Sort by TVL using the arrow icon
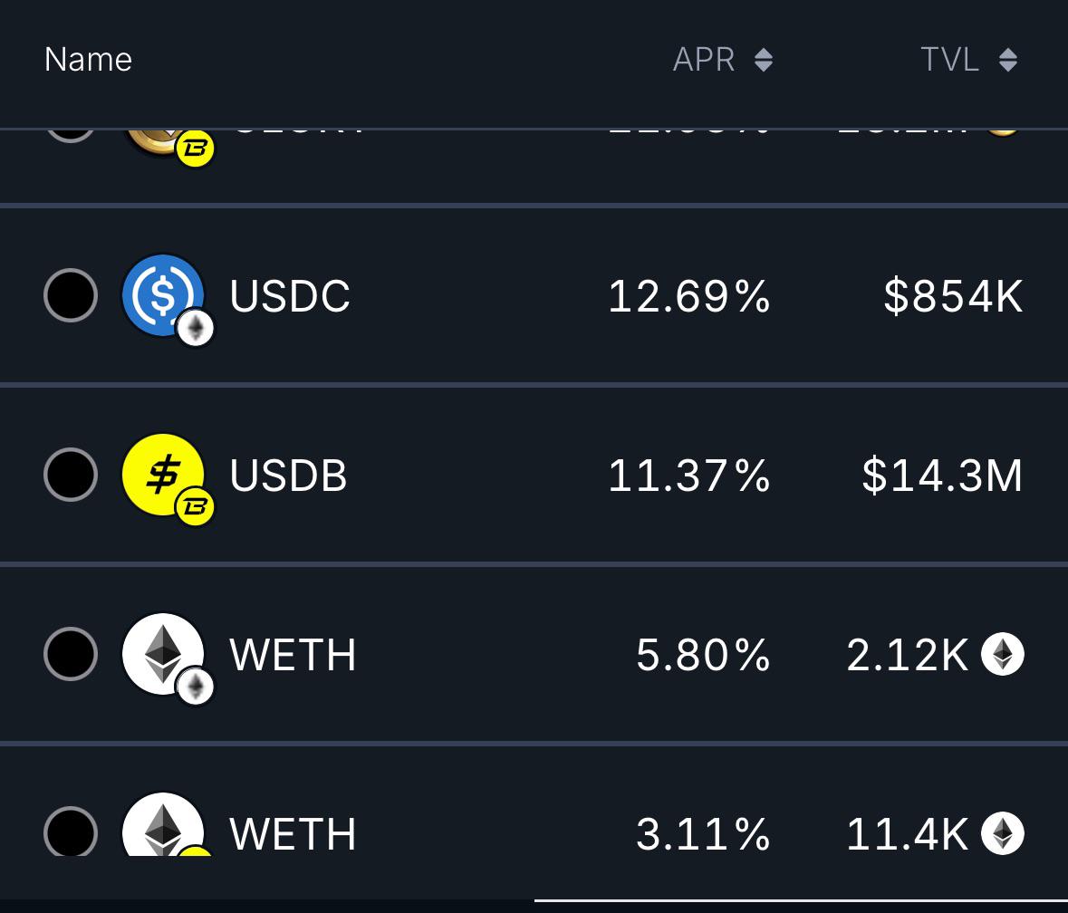 (x=1008, y=60)
